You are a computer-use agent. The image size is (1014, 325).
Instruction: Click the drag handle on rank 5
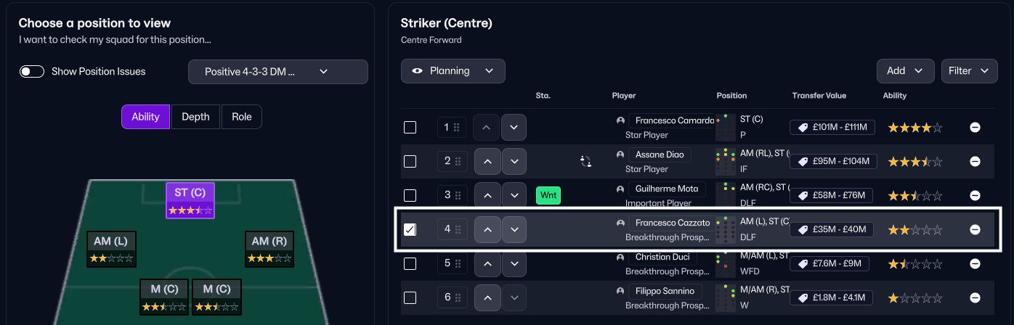click(x=458, y=263)
